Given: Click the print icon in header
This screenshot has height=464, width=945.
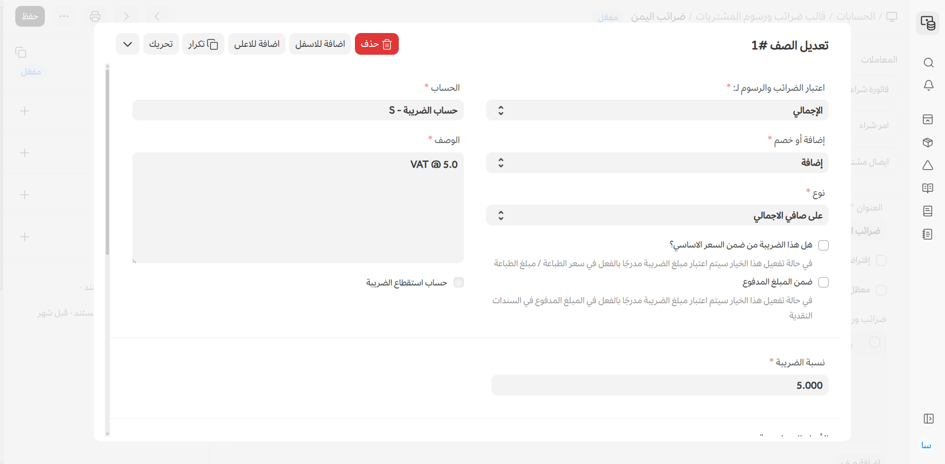Looking at the screenshot, I should [x=95, y=16].
